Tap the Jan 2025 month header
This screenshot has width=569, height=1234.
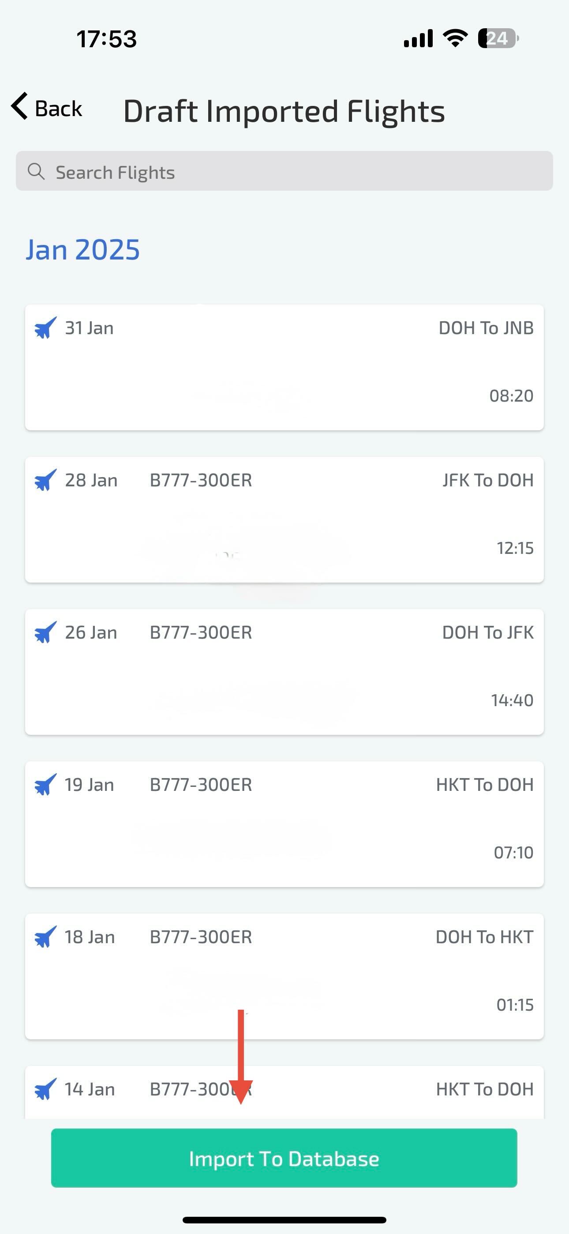(83, 250)
